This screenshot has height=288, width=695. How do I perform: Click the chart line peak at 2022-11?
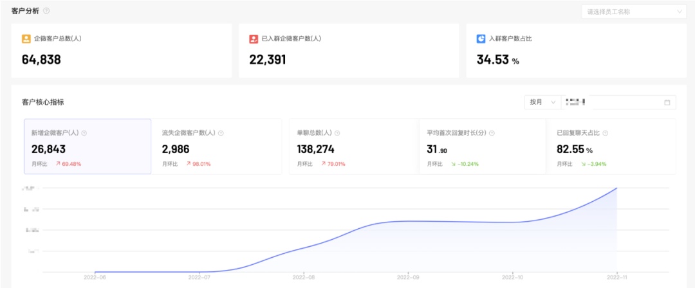pos(617,188)
